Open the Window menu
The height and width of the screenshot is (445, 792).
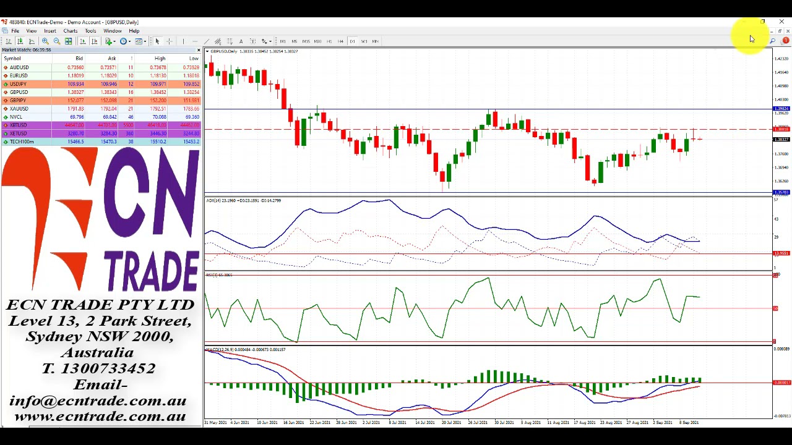(x=113, y=31)
